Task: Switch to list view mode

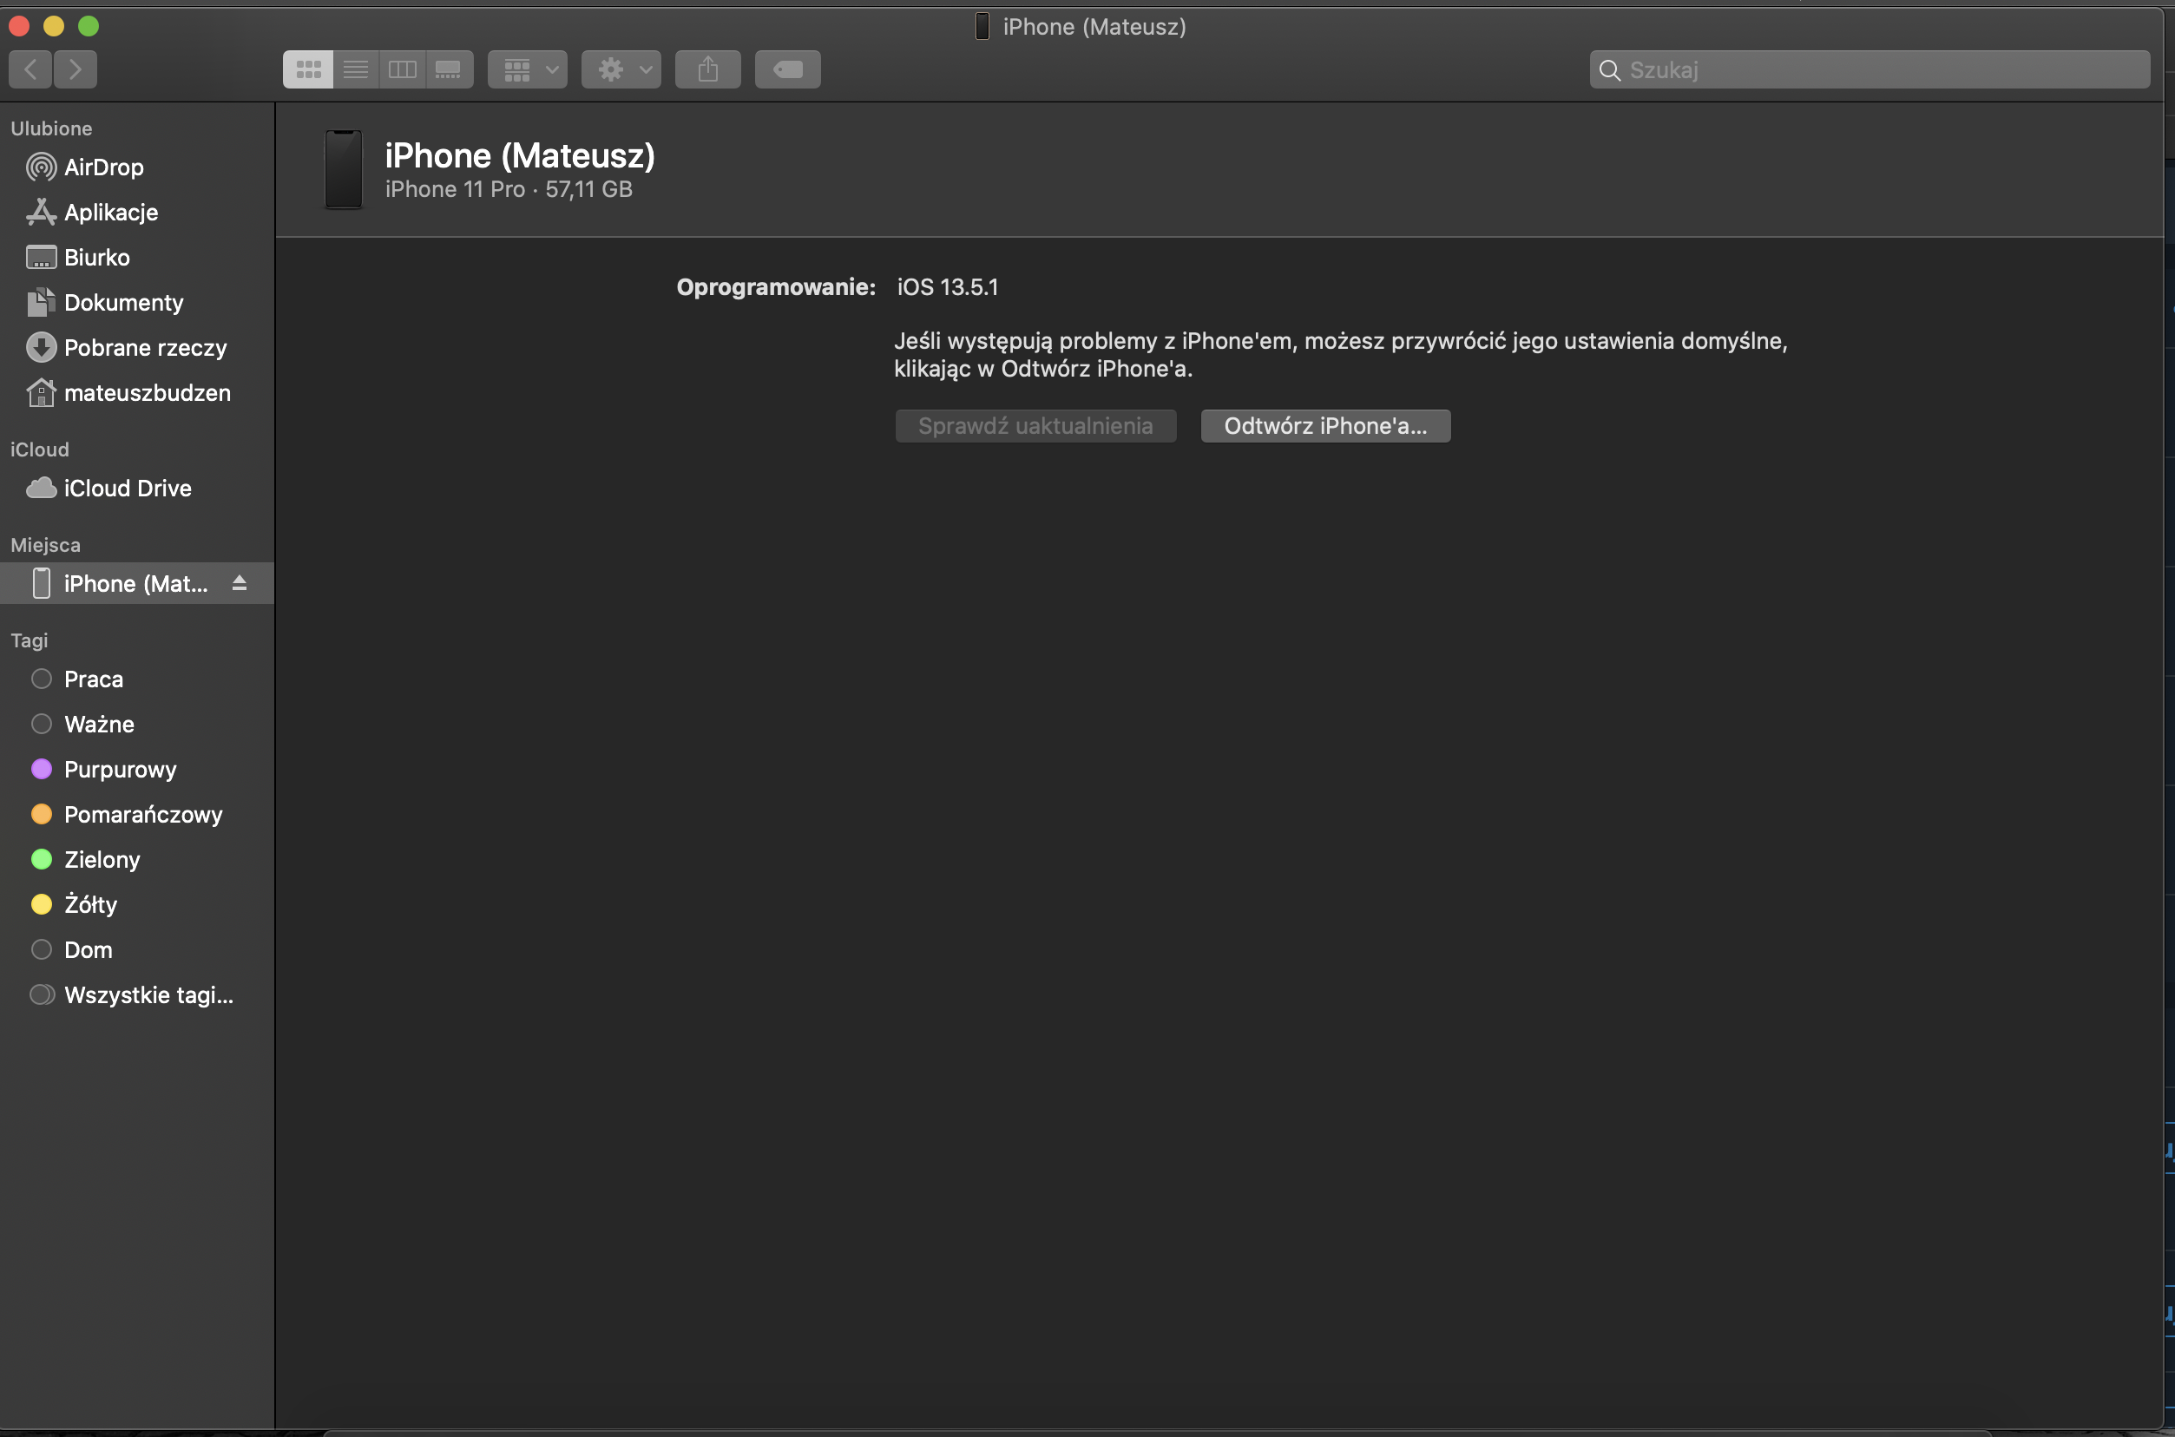Action: (356, 69)
